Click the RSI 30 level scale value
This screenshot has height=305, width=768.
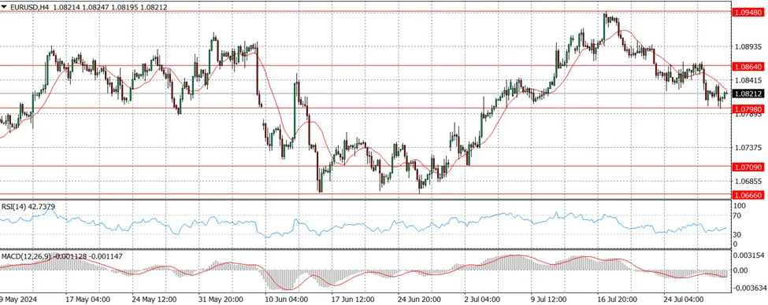737,234
